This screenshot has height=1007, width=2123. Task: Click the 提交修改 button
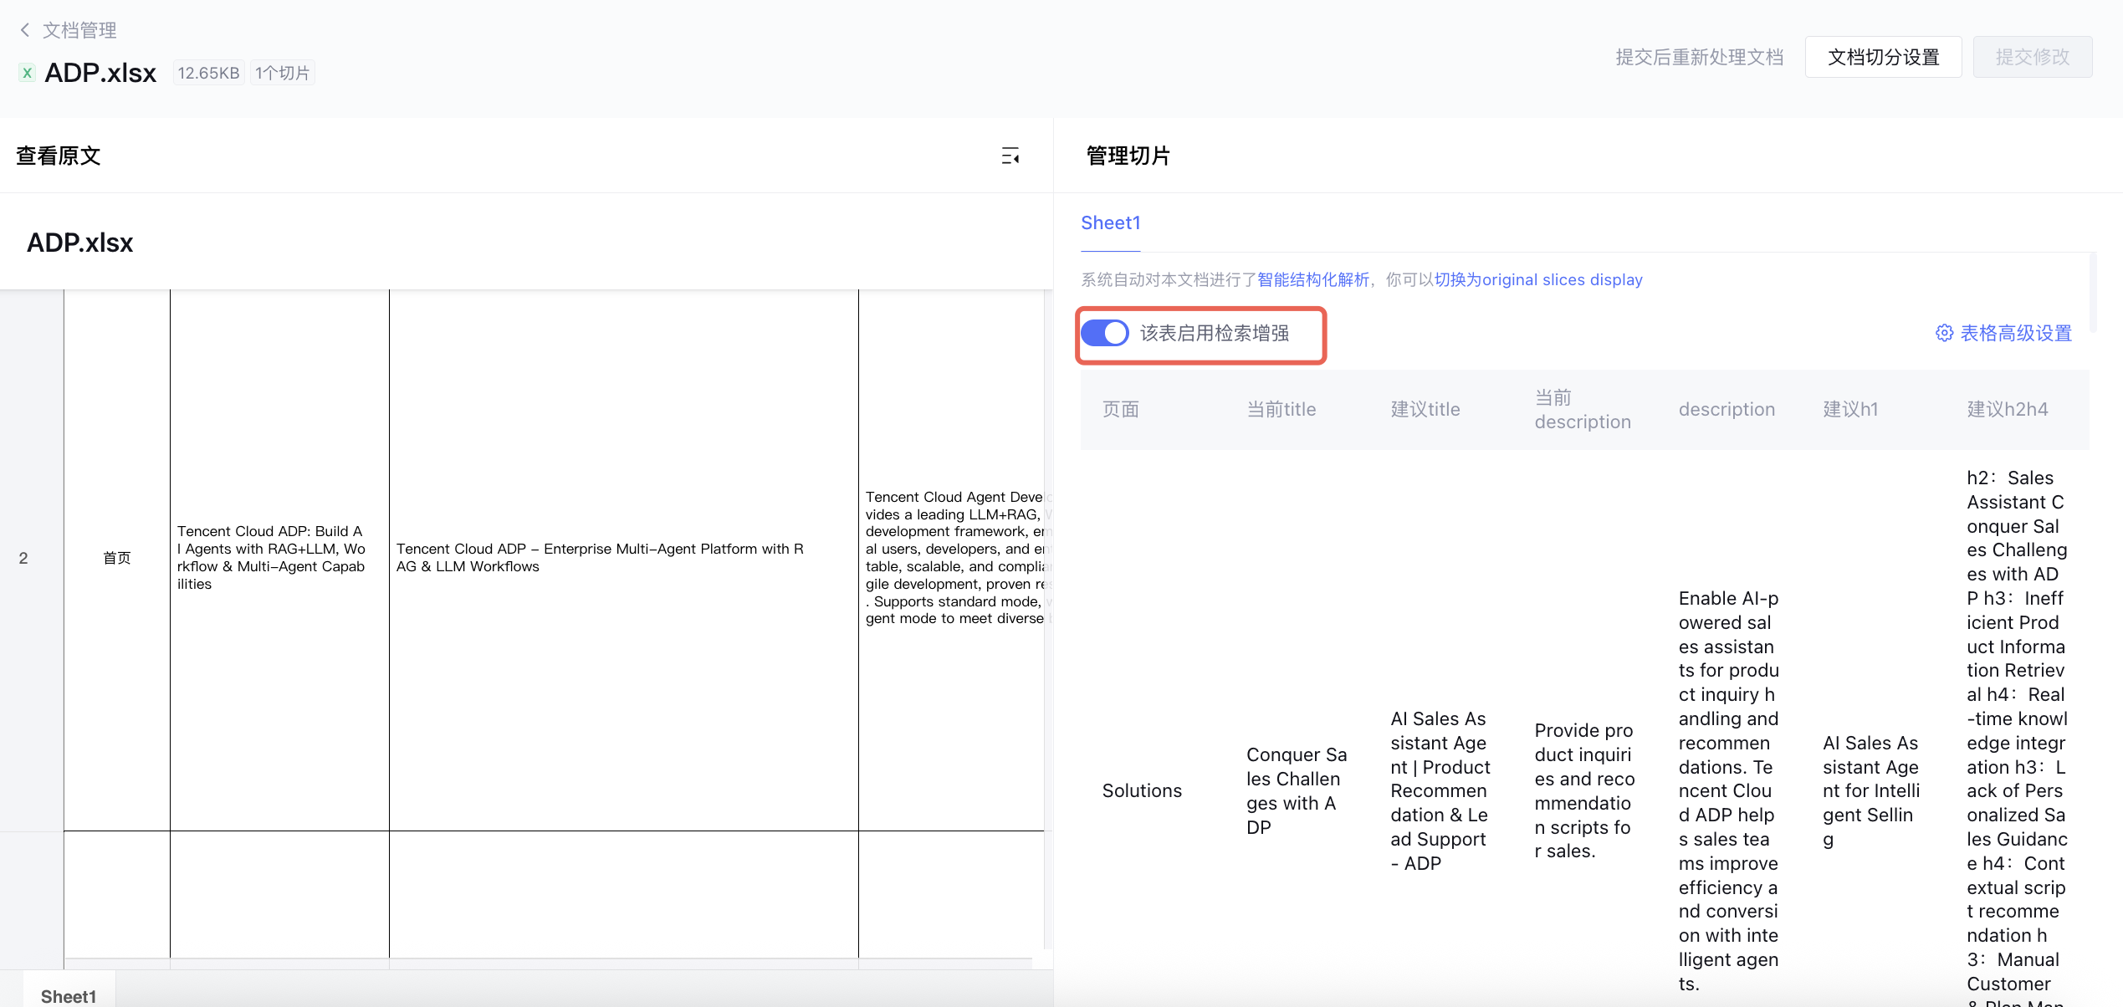(2032, 57)
